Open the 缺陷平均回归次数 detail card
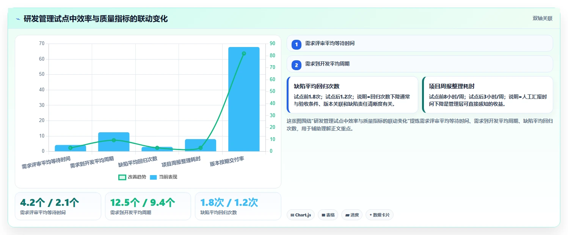Image resolution: width=568 pixels, height=235 pixels. point(352,95)
